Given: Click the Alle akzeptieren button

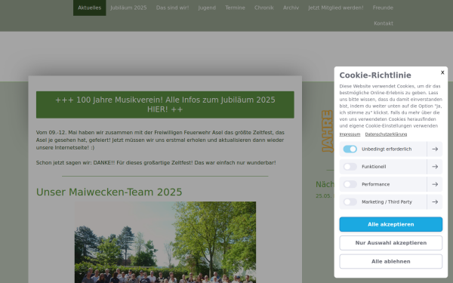Looking at the screenshot, I should 390,224.
